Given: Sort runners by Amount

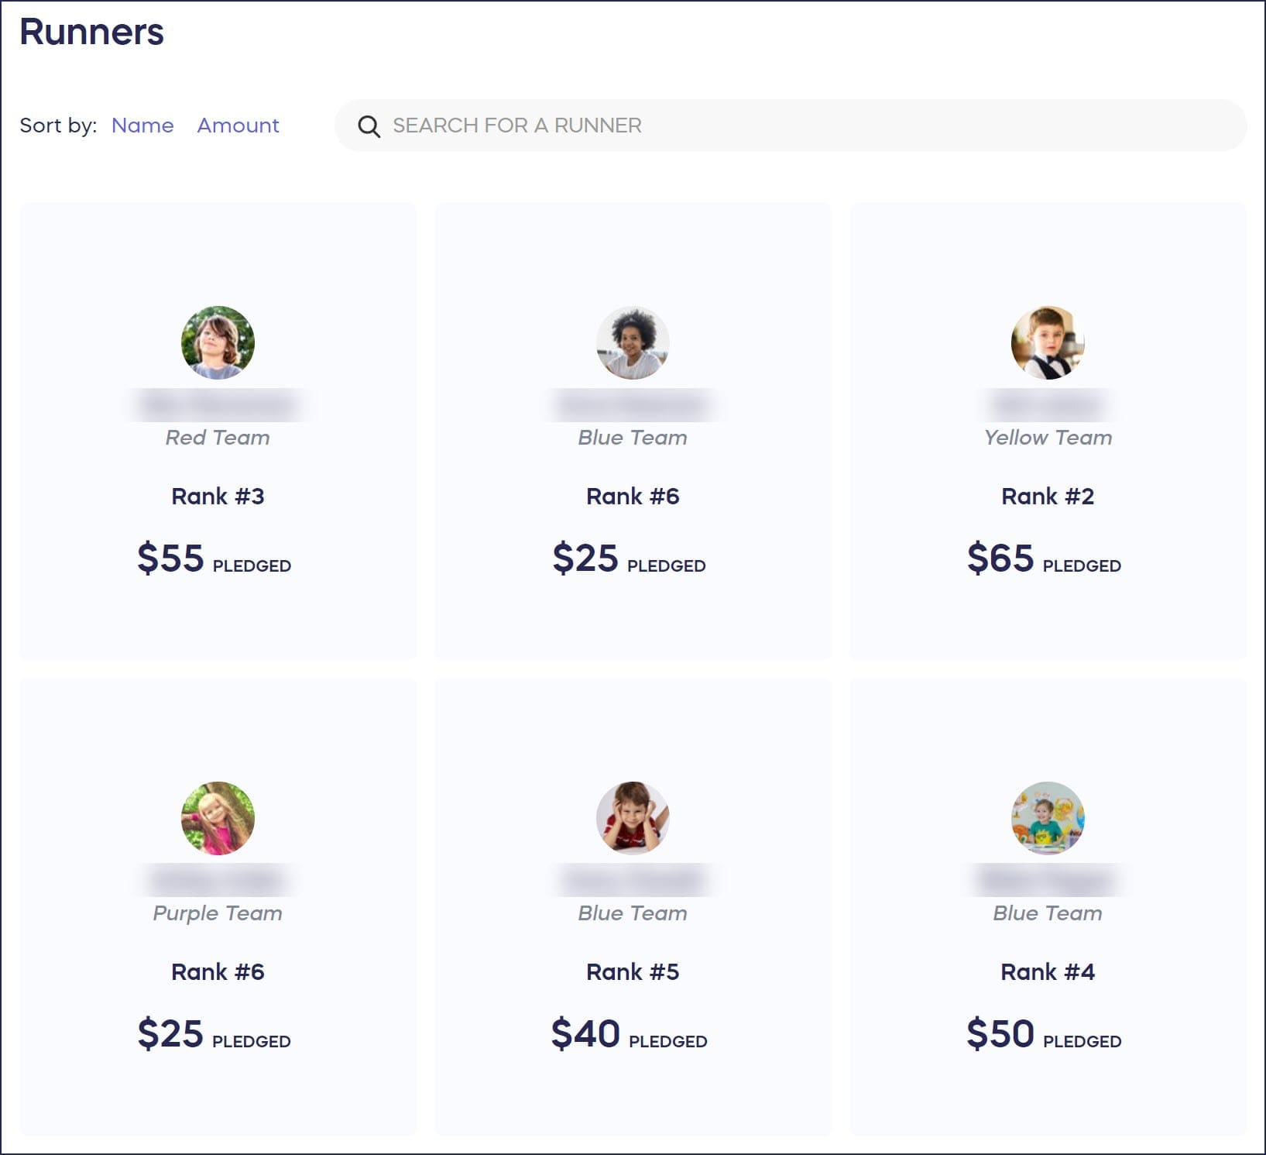Looking at the screenshot, I should 238,125.
